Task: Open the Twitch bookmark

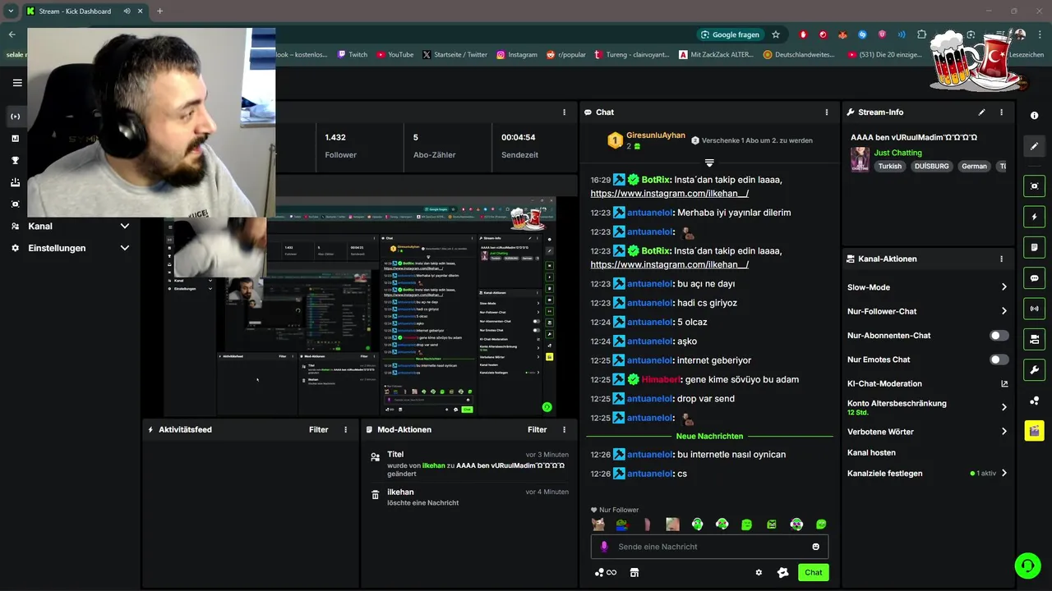Action: (x=353, y=55)
